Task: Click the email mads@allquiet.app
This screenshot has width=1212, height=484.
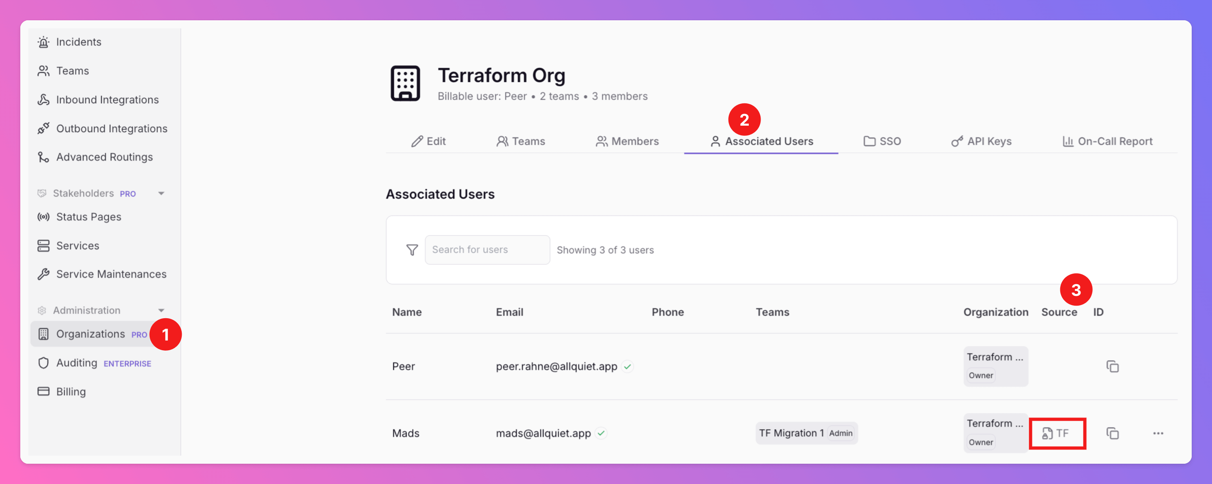Action: click(x=543, y=433)
